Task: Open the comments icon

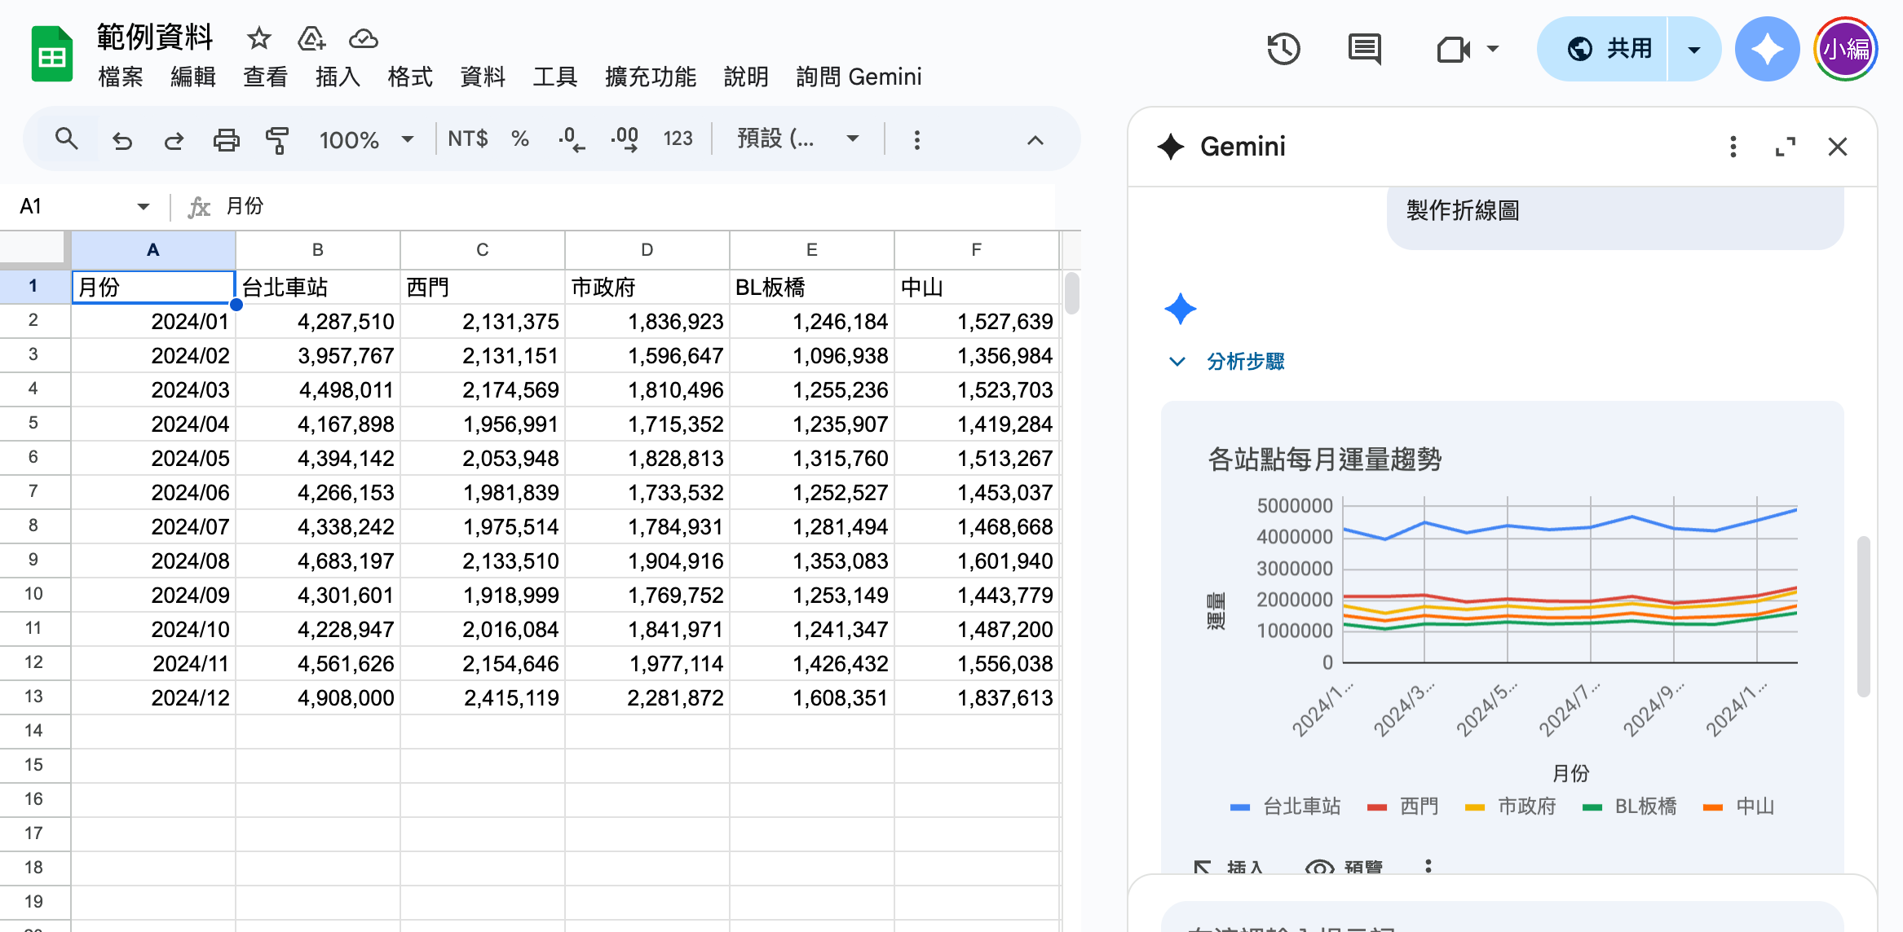Action: pyautogui.click(x=1364, y=49)
